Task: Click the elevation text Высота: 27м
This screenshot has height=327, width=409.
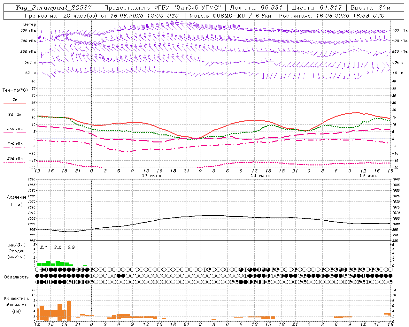Action: (x=370, y=8)
